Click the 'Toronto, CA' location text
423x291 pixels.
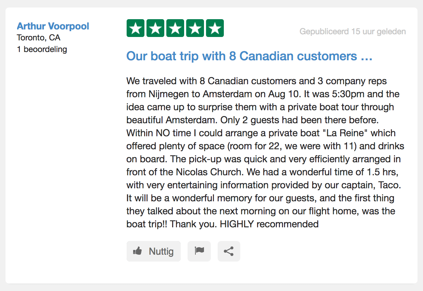point(39,38)
